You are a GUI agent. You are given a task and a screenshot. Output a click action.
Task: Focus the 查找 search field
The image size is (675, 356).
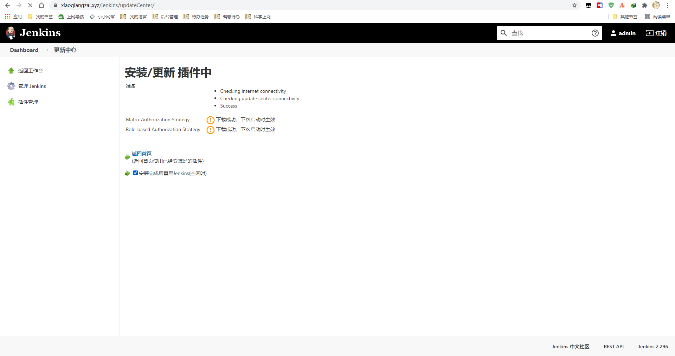tap(549, 33)
